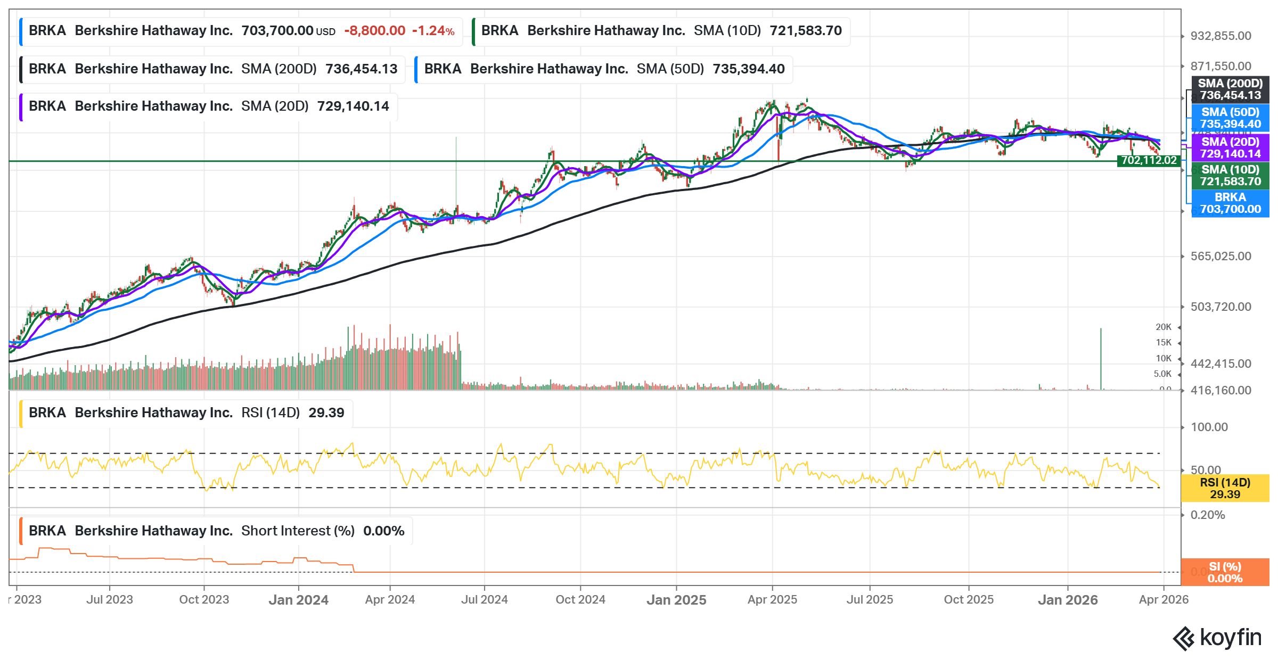This screenshot has width=1278, height=660.
Task: Click the yellow RSI (14D) 29.39 tag
Action: (1225, 488)
